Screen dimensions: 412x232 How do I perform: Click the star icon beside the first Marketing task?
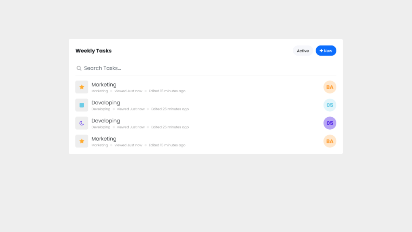82,87
